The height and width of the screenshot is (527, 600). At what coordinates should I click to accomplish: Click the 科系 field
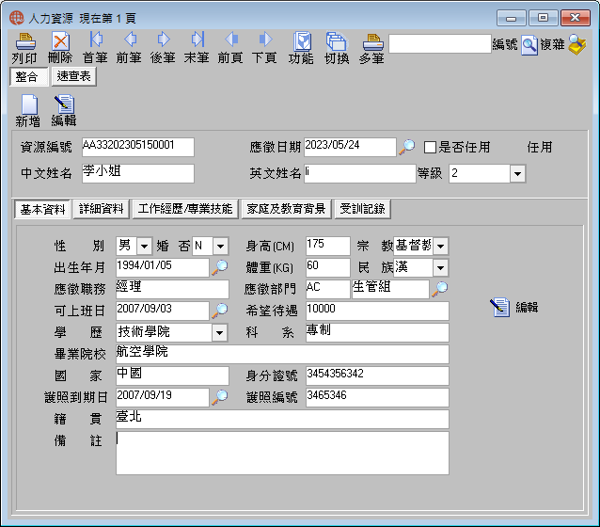pos(377,332)
